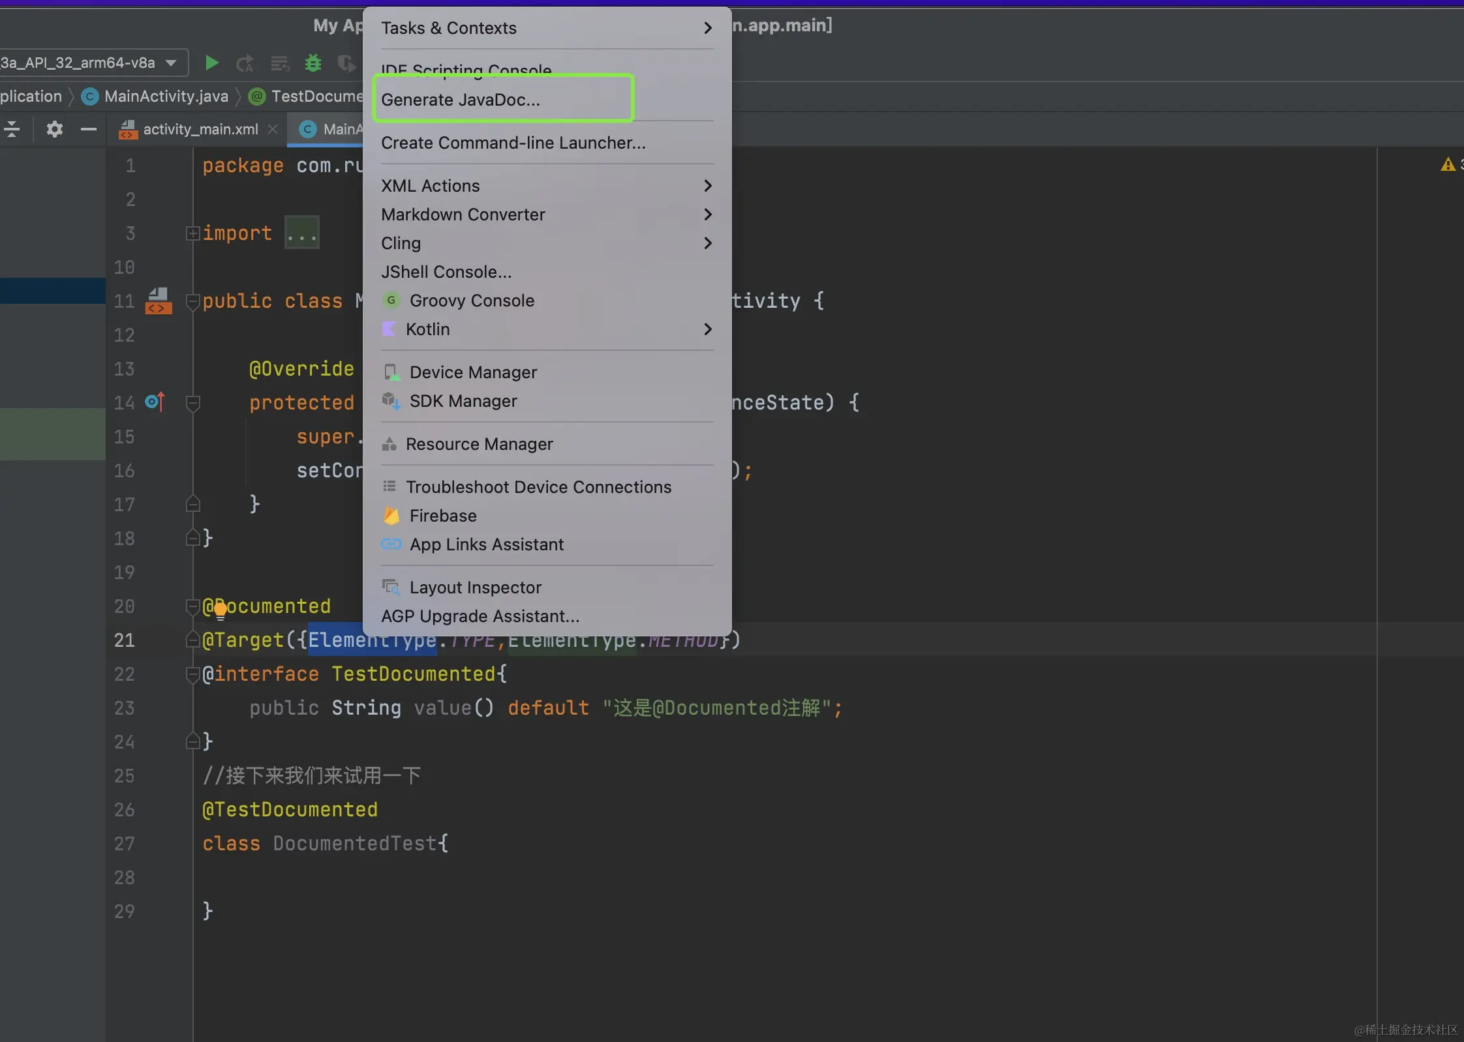Viewport: 1464px width, 1042px height.
Task: Click the Apply Code Changes icon
Action: coord(279,63)
